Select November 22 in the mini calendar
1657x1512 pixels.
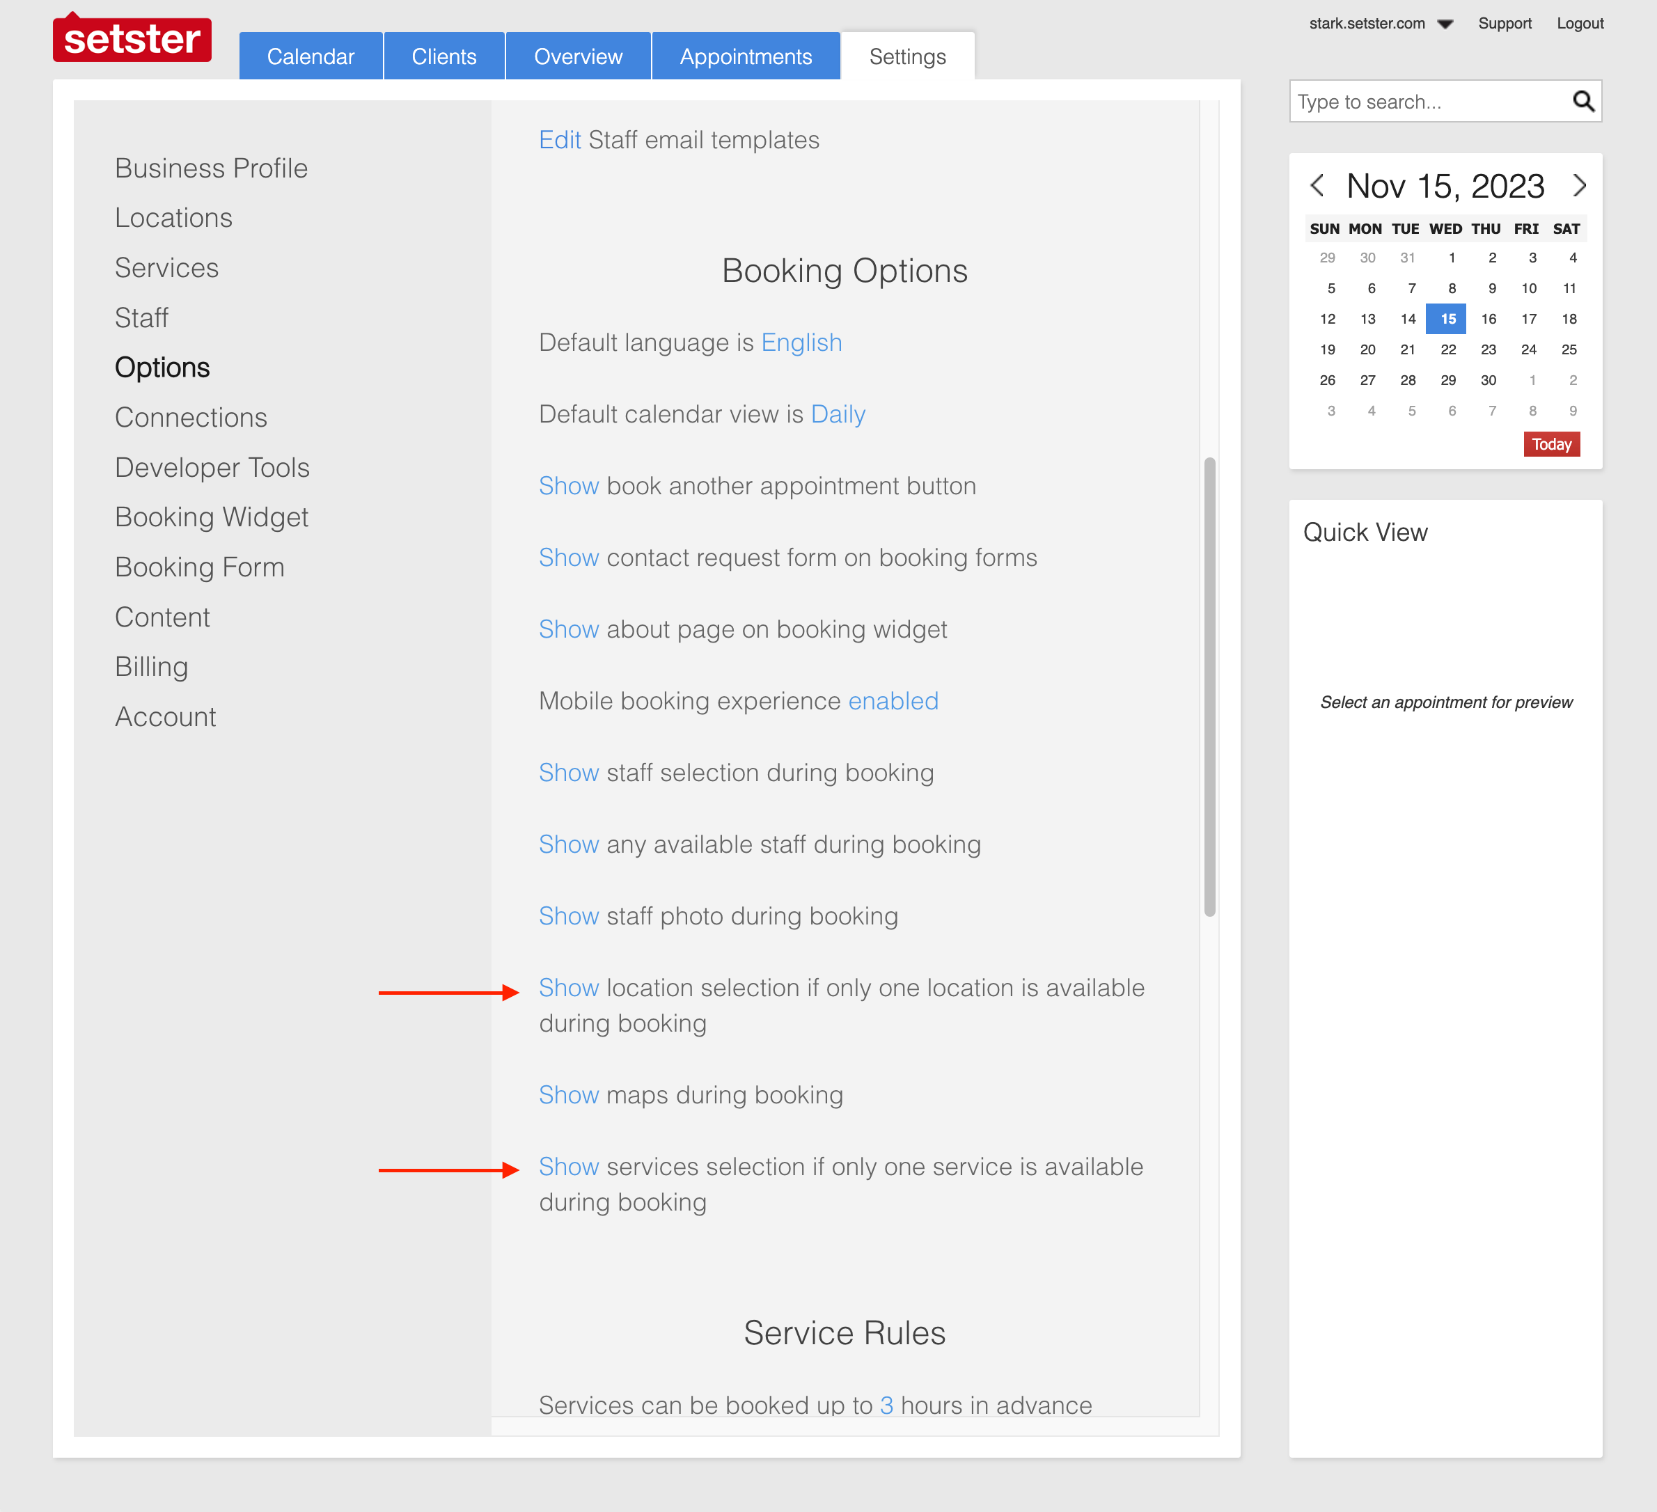1448,349
